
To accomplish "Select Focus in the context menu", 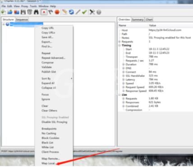I will [45, 95].
